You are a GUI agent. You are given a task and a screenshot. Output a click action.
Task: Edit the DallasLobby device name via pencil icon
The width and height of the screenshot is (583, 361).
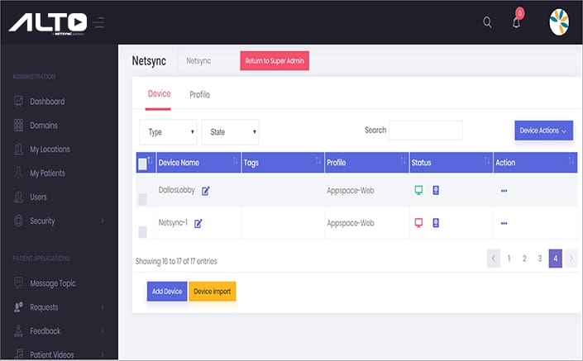tap(206, 191)
